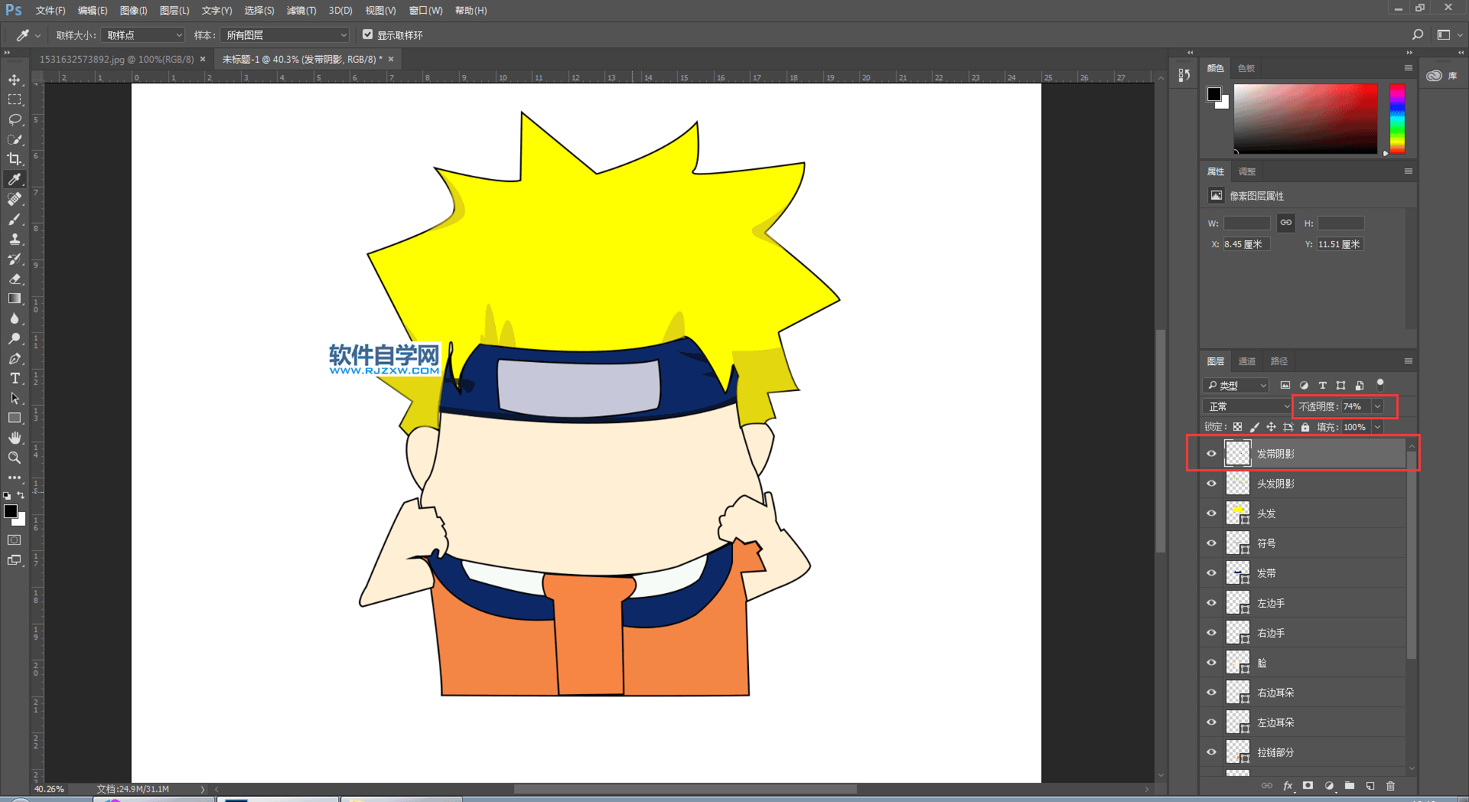This screenshot has height=802, width=1469.
Task: Switch to the 1531632573892.jpg document tab
Action: 116,59
